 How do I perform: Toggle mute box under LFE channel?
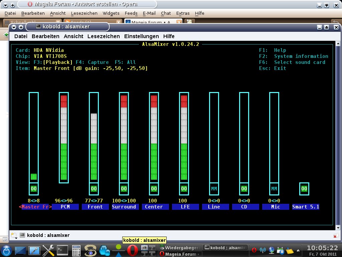(184, 189)
